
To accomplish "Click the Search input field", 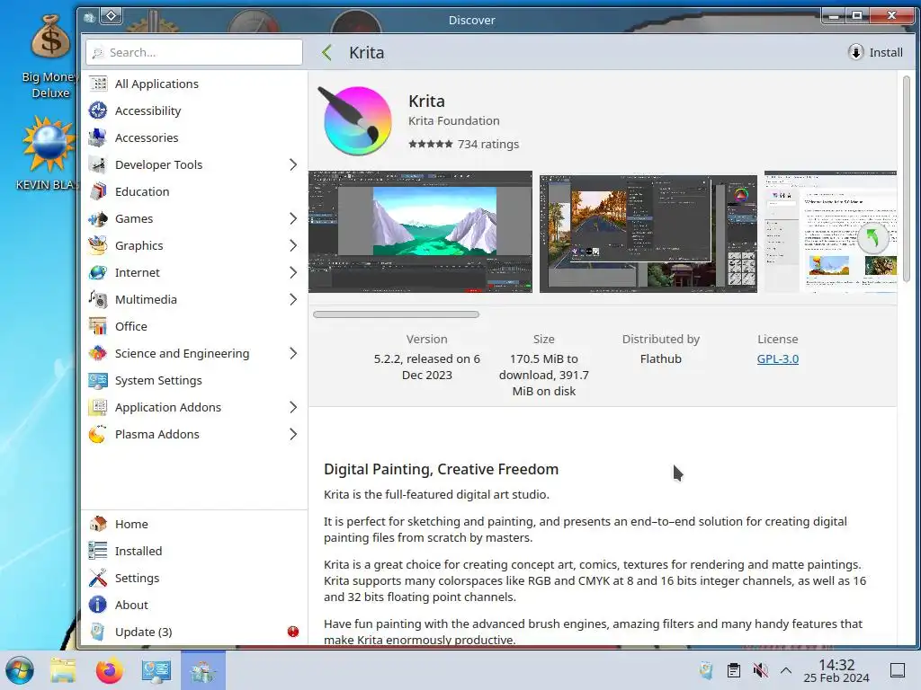I will [194, 52].
